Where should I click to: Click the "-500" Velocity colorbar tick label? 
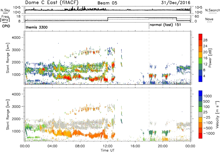coord(208,128)
